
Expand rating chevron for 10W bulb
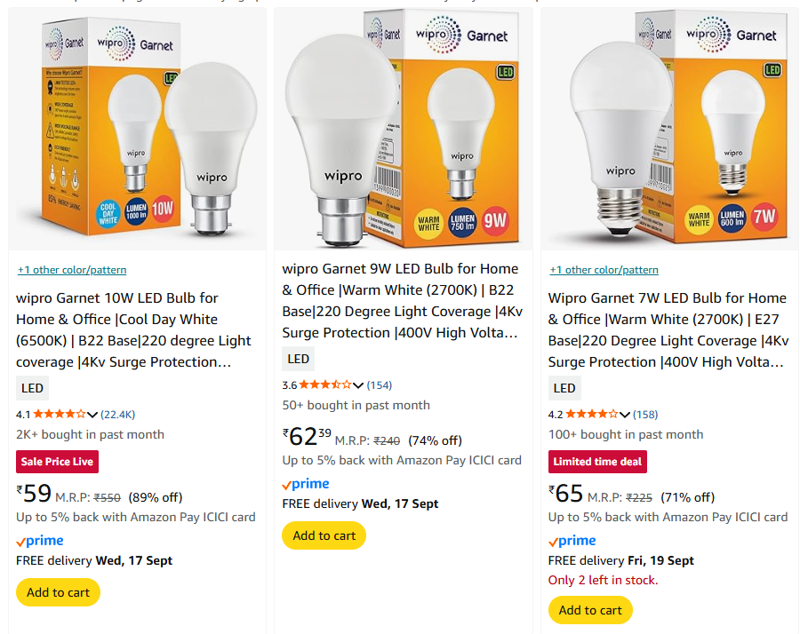92,415
